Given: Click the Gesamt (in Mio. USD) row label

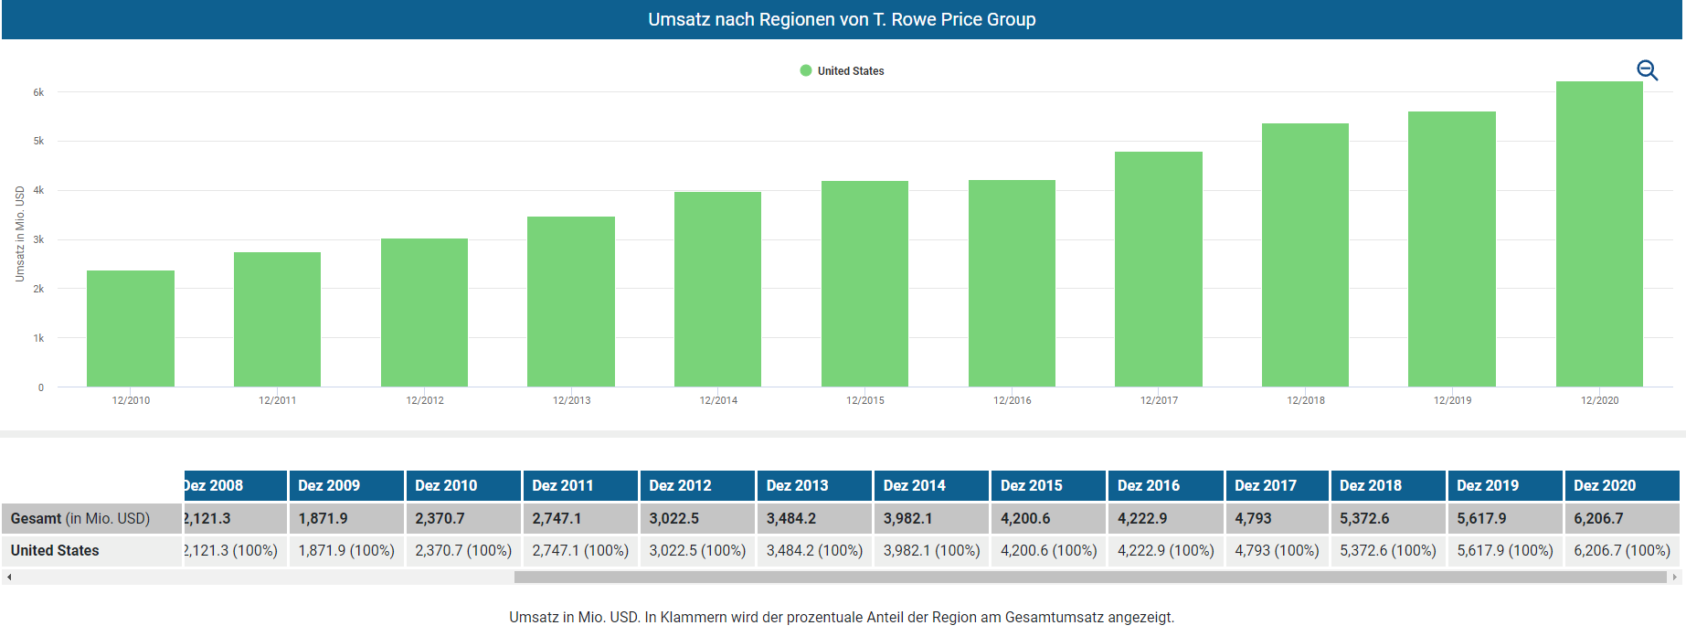Looking at the screenshot, I should click(x=80, y=519).
